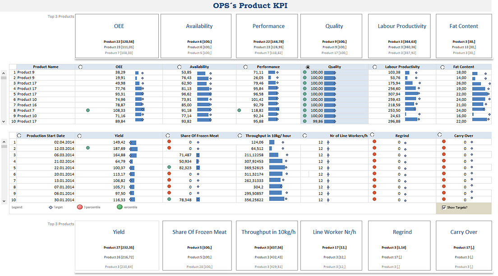This screenshot has height=276, width=498.
Task: Click the Target diamond icon in the legend
Action: click(51, 207)
